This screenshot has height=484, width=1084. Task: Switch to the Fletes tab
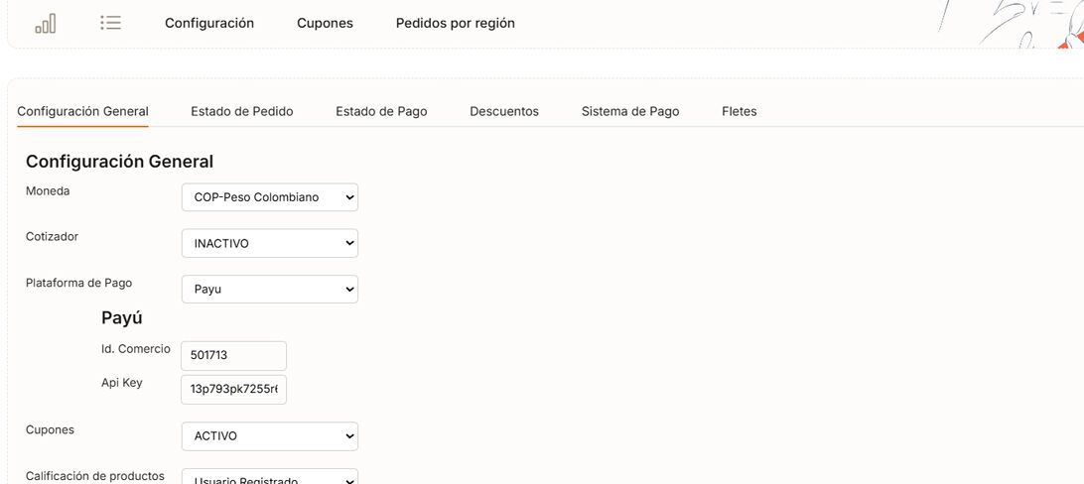pos(740,111)
